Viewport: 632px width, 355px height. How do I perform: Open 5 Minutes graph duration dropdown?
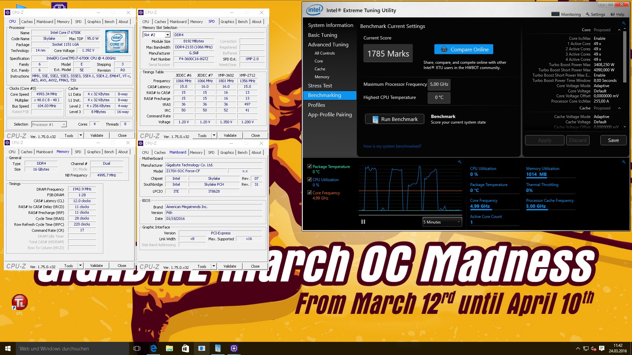tap(442, 222)
